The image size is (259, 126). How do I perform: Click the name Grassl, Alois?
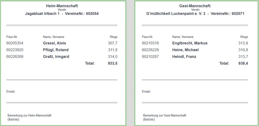point(54,43)
